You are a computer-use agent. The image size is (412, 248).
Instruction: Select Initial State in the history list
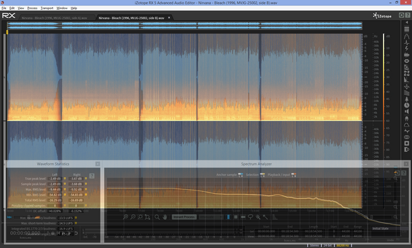pos(380,228)
